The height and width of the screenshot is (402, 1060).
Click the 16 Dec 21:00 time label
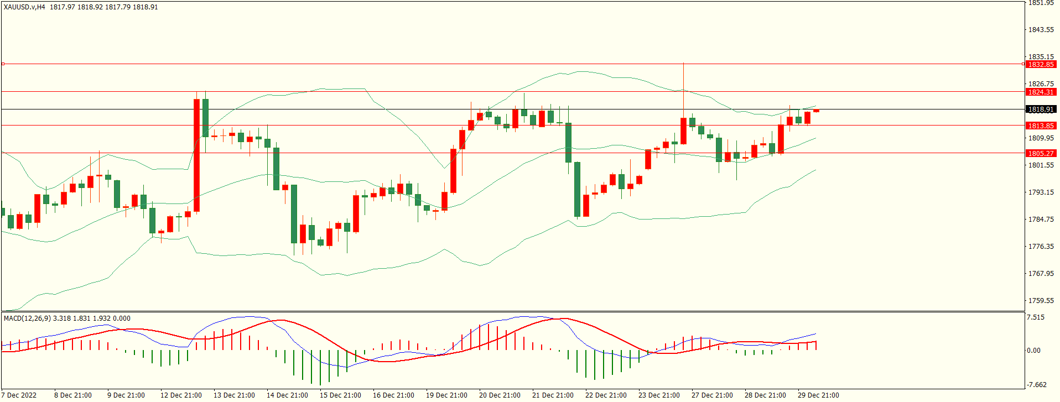pos(393,395)
